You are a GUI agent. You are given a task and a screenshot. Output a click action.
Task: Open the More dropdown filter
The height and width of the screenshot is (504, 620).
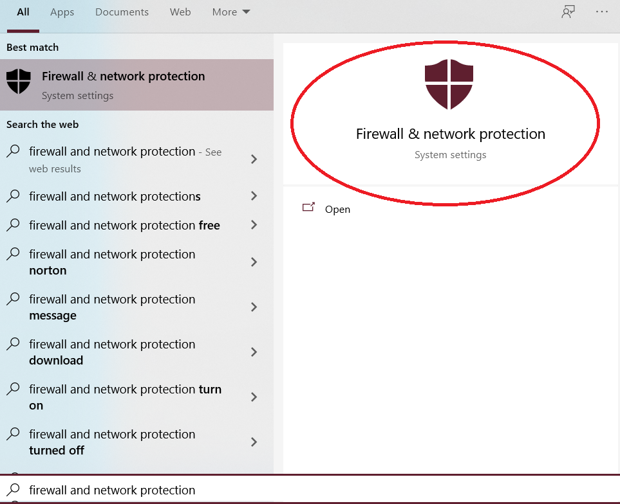[x=231, y=12]
